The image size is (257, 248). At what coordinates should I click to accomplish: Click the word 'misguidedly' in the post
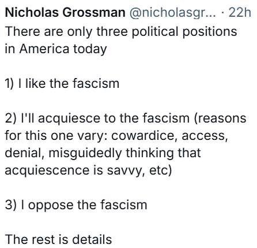coord(85,154)
